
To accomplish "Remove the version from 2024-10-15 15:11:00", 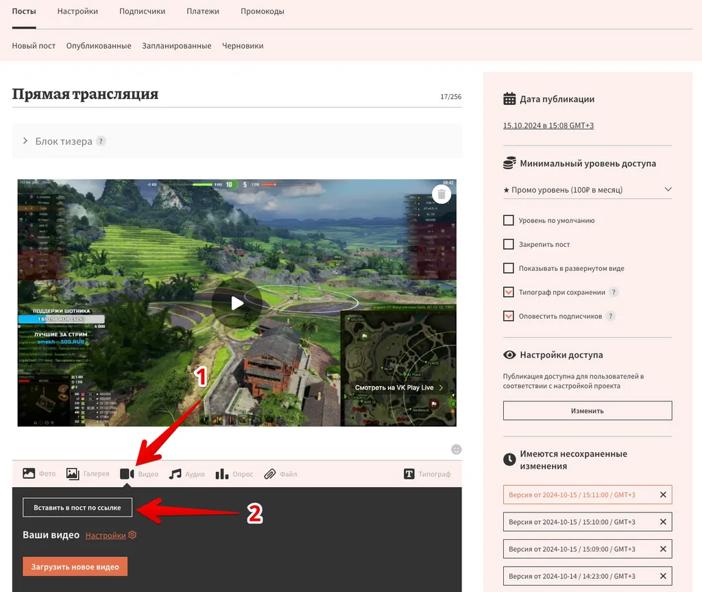I will pos(662,495).
